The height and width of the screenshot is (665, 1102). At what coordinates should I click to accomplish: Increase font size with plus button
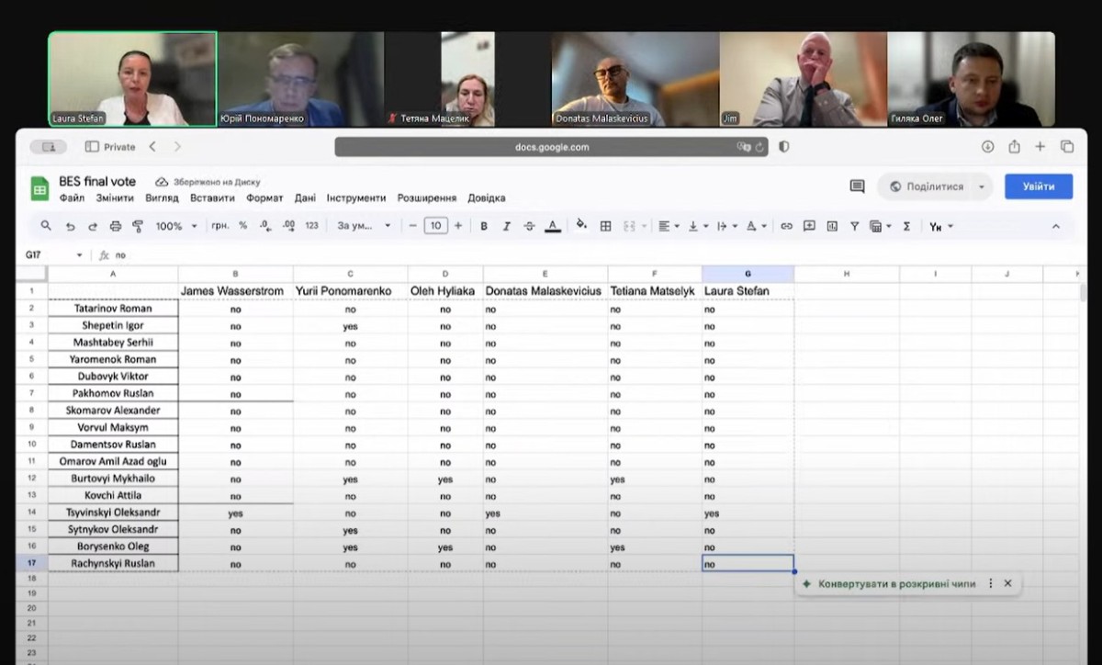tap(458, 226)
